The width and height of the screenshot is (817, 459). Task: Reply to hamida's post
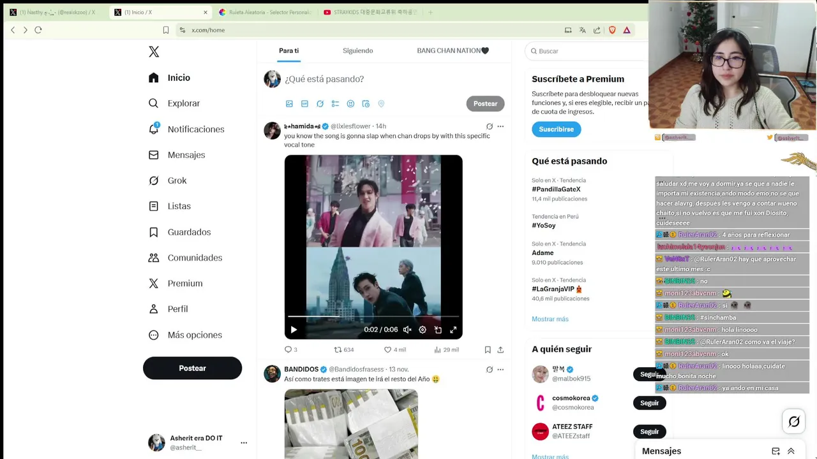click(290, 349)
